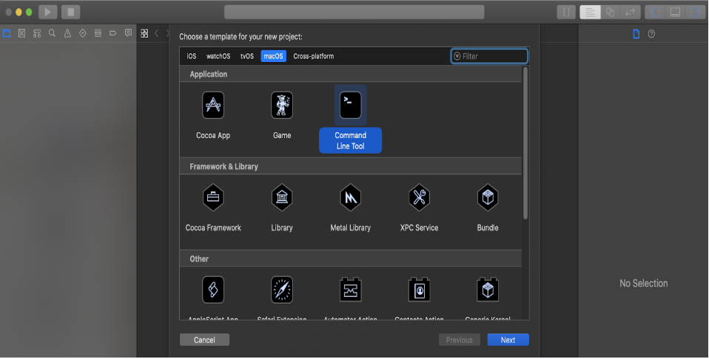Open the Quick Help inspector icon

tap(651, 33)
